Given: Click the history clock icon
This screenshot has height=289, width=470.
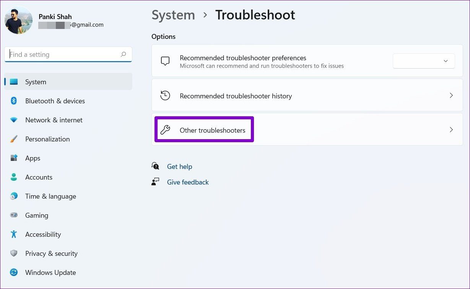Looking at the screenshot, I should (x=165, y=96).
